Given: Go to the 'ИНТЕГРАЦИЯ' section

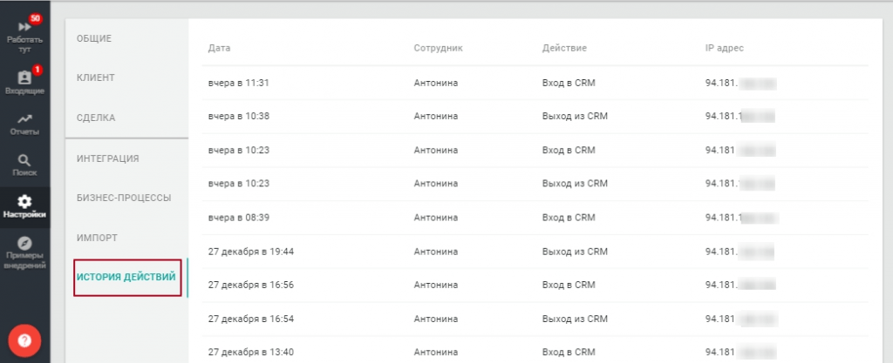Looking at the screenshot, I should (108, 158).
